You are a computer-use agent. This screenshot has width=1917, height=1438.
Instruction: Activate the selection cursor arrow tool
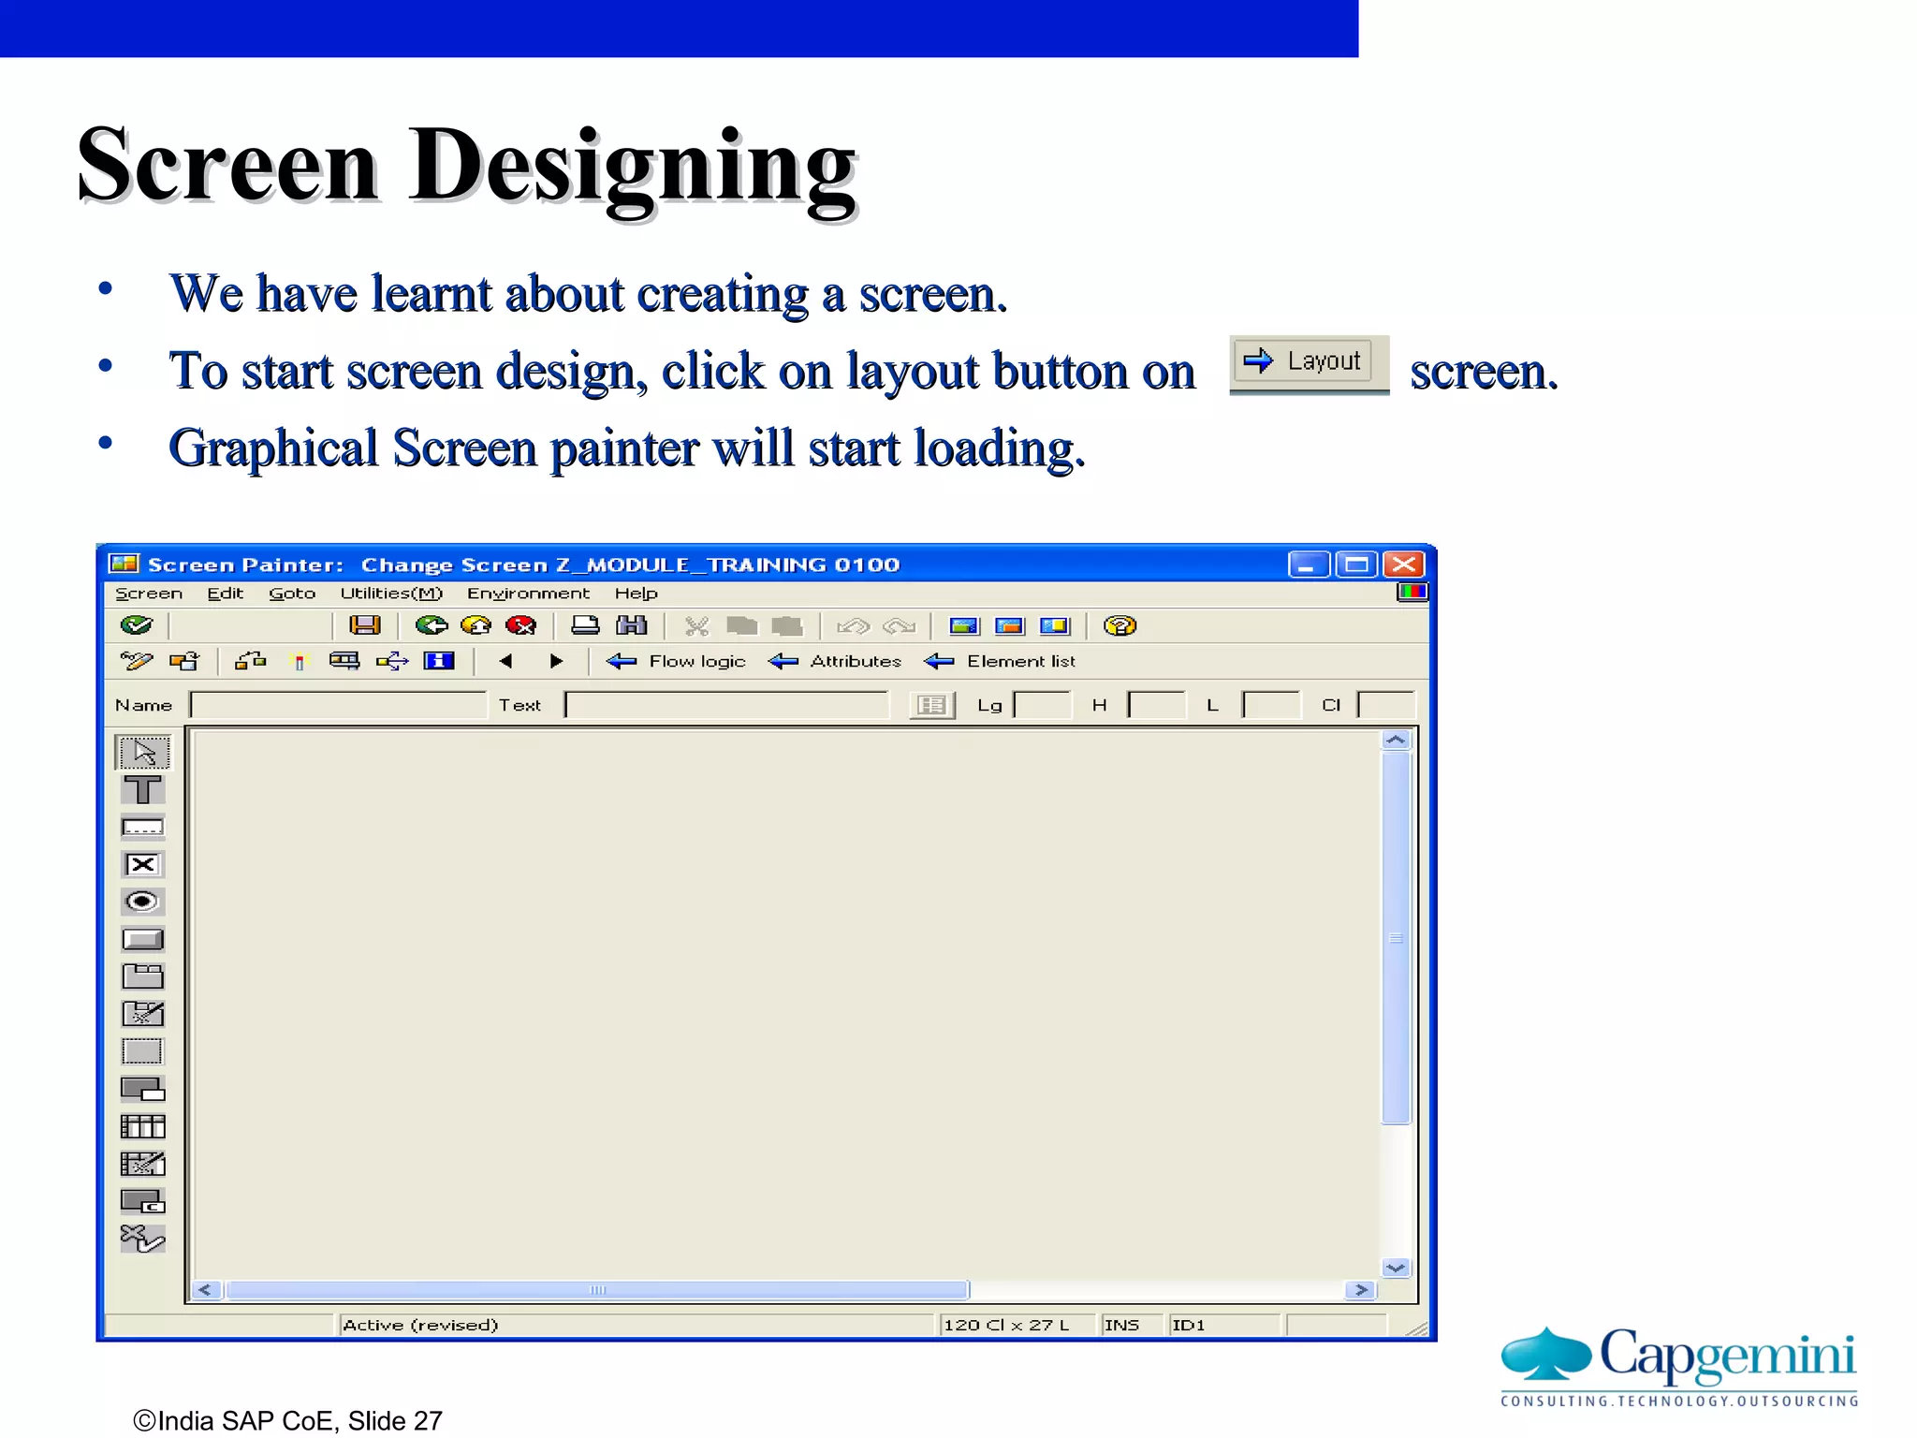click(142, 752)
